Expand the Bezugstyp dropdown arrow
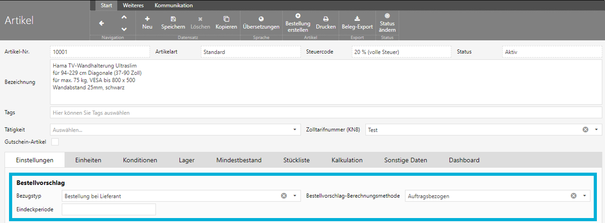605x223 pixels. (x=295, y=196)
